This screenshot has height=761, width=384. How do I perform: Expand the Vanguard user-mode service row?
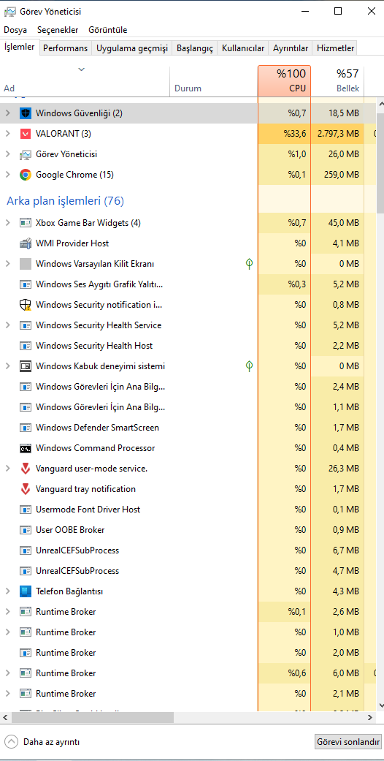[7, 469]
